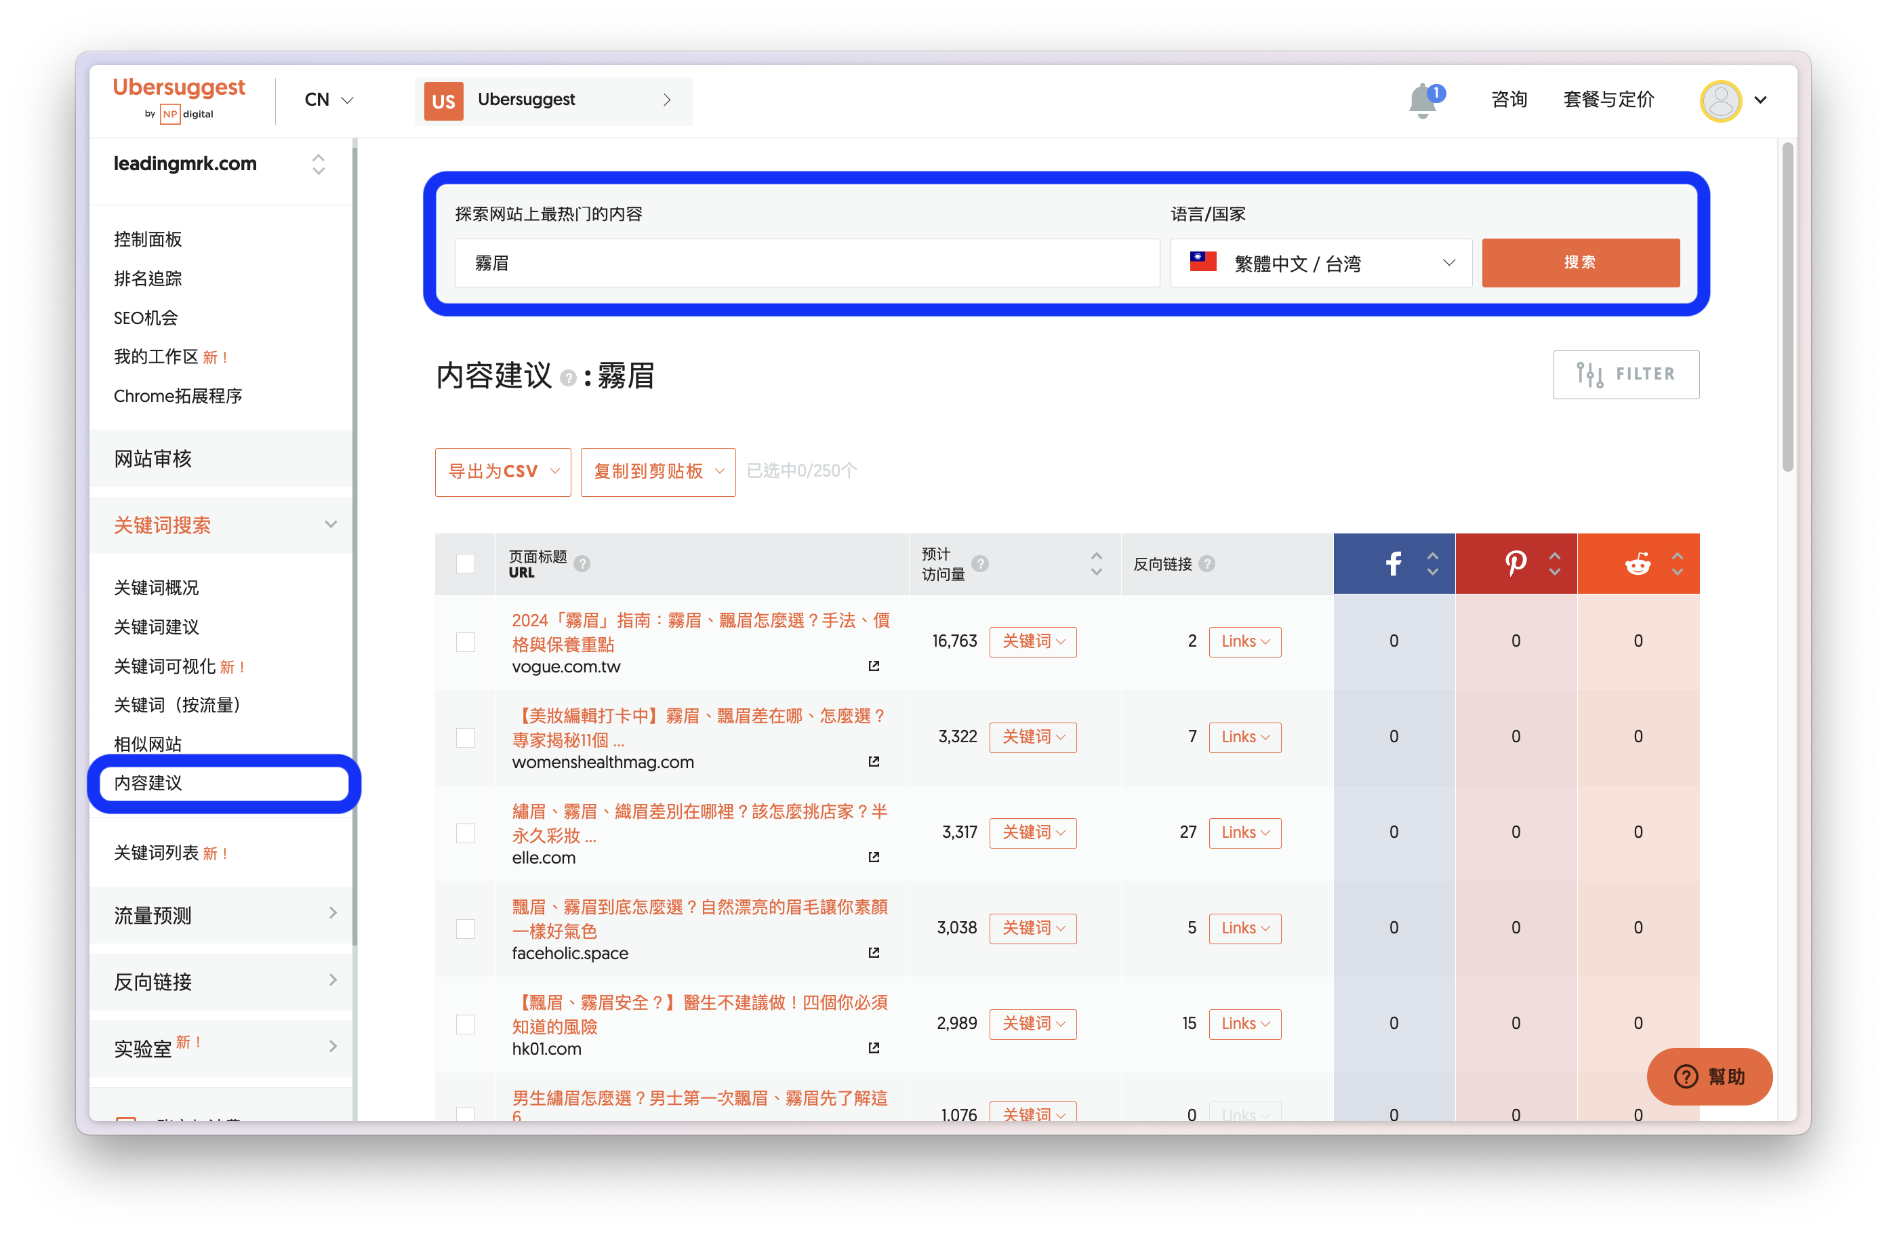The height and width of the screenshot is (1235, 1887).
Task: Open Links dropdown for elle.com row
Action: pos(1245,832)
